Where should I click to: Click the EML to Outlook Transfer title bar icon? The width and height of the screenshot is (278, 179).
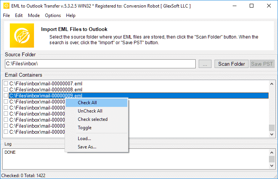click(x=6, y=6)
